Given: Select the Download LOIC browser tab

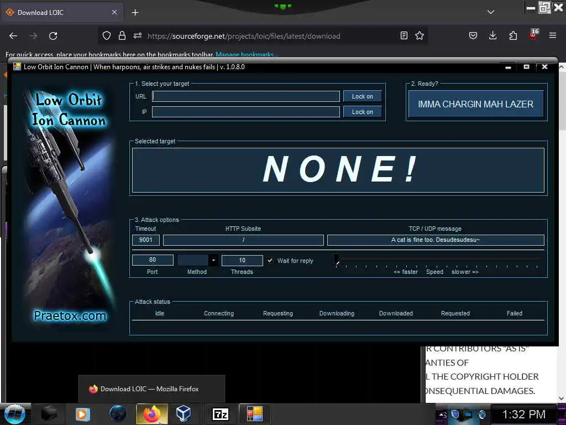Looking at the screenshot, I should (62, 13).
